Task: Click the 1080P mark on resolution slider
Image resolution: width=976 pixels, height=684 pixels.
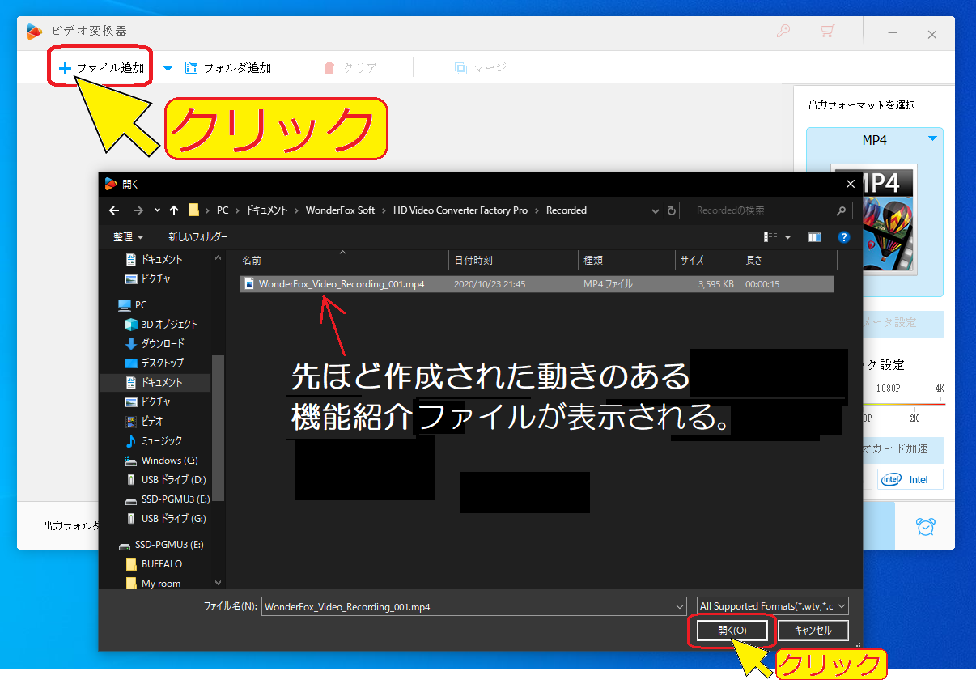Action: tap(888, 389)
